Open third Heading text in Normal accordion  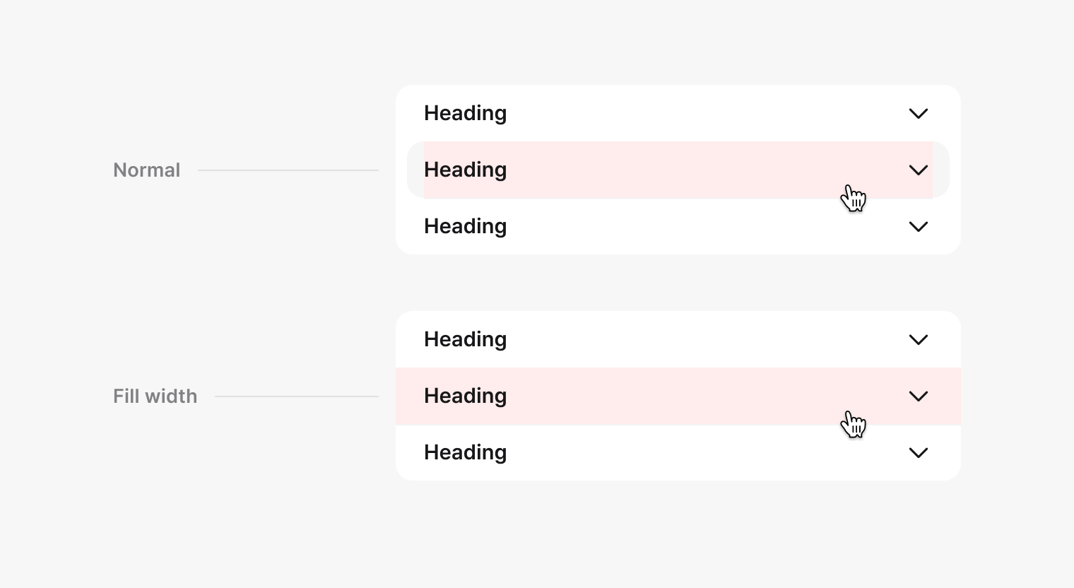(465, 227)
